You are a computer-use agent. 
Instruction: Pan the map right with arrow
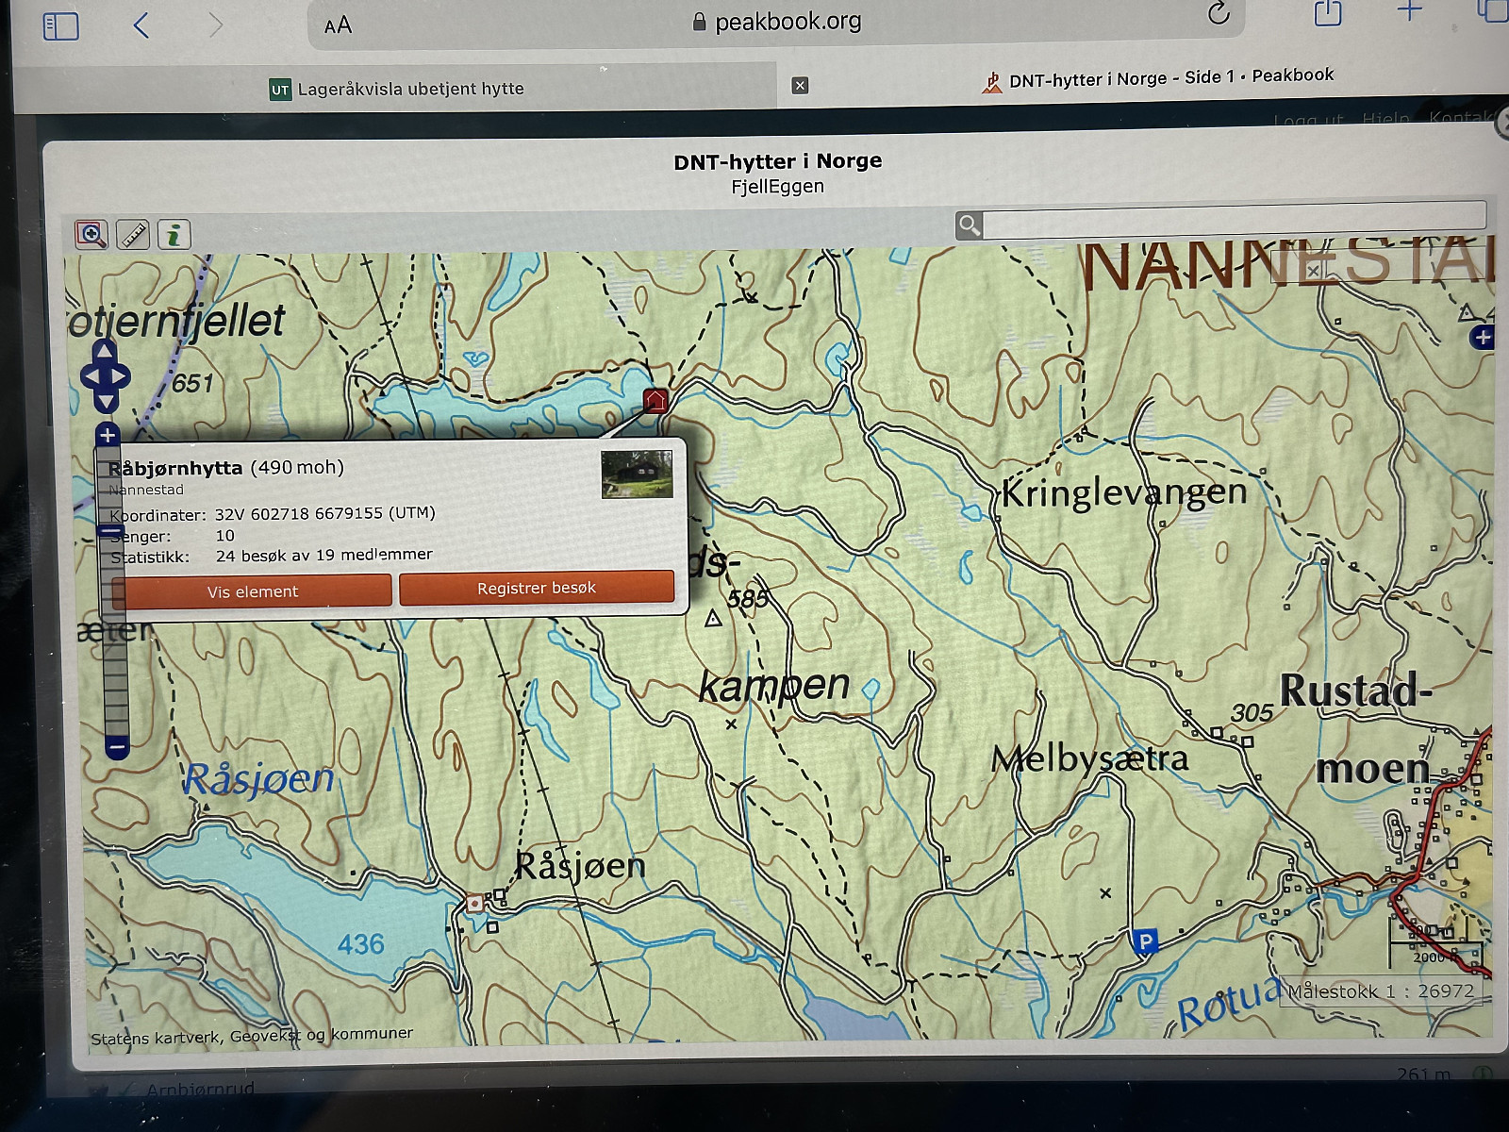[120, 376]
